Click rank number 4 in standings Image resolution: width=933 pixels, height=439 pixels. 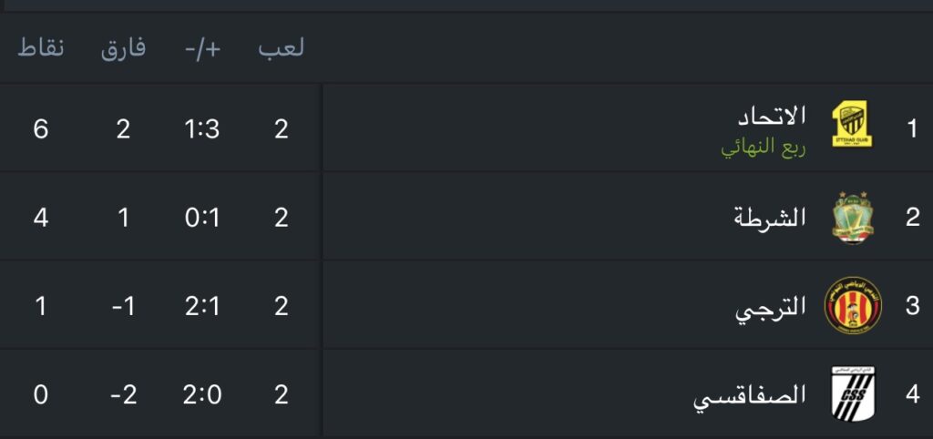[913, 394]
